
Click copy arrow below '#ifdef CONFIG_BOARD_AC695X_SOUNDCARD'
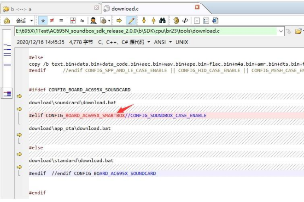pos(19,96)
